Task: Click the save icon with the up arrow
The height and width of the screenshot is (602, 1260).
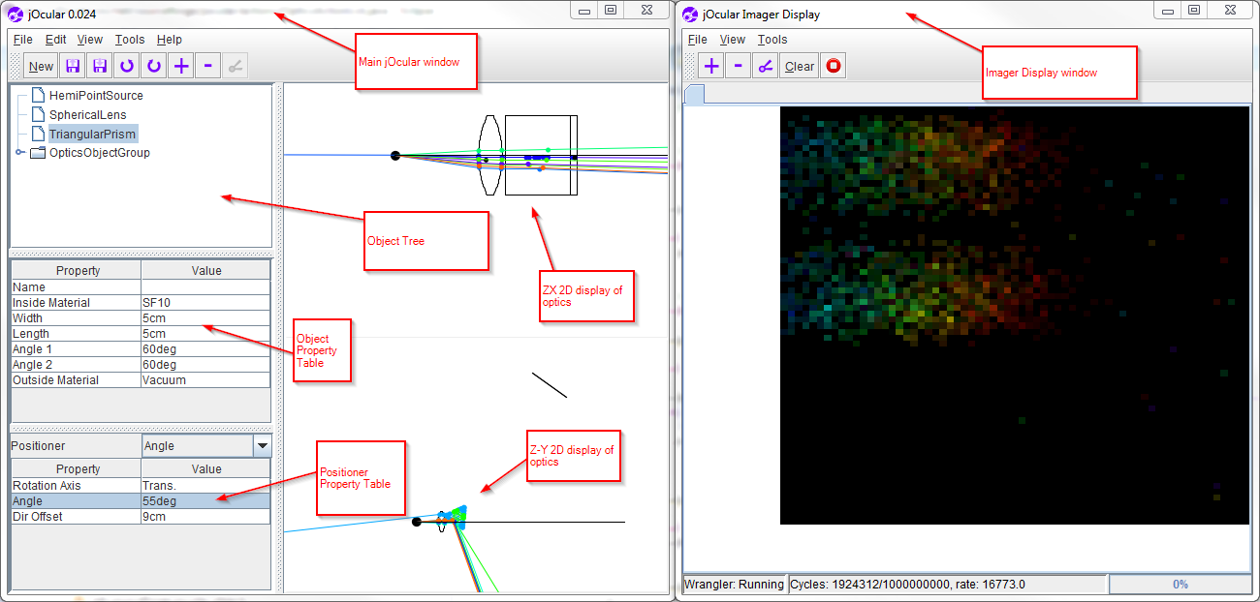Action: pos(72,66)
